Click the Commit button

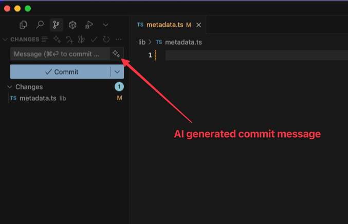60,71
